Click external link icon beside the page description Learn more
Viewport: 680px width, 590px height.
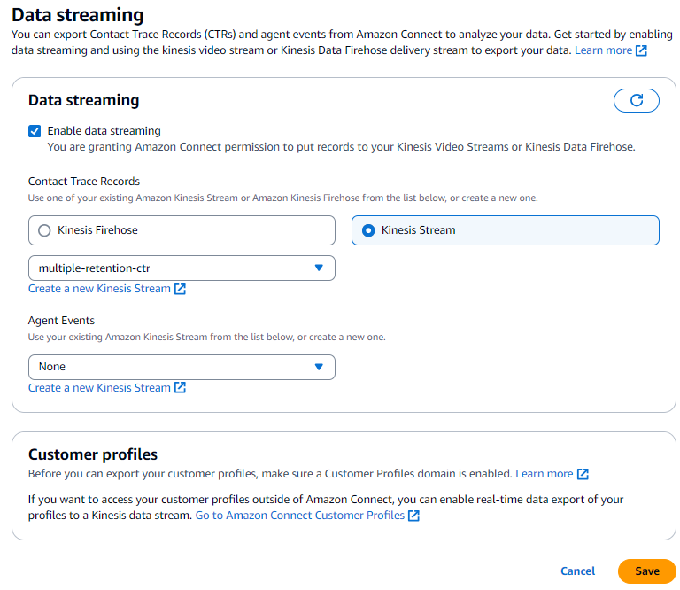point(642,50)
